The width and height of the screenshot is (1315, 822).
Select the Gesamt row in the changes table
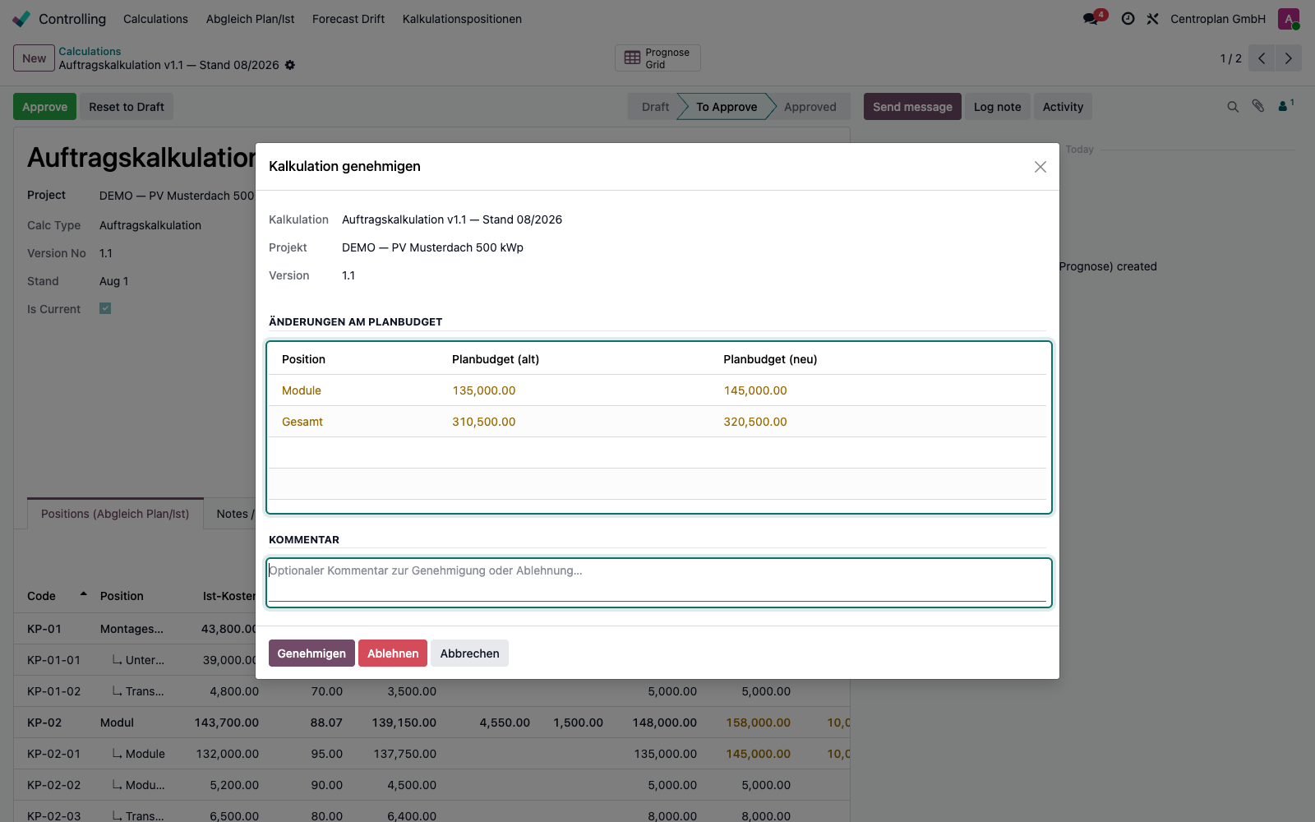(x=657, y=422)
